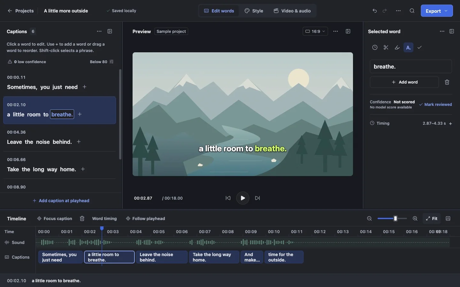The width and height of the screenshot is (460, 287).
Task: Add word after 'Take the long way home.'
Action: (83, 169)
